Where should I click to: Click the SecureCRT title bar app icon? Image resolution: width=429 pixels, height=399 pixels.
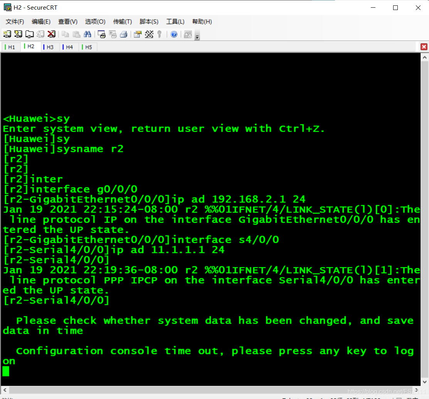(7, 7)
